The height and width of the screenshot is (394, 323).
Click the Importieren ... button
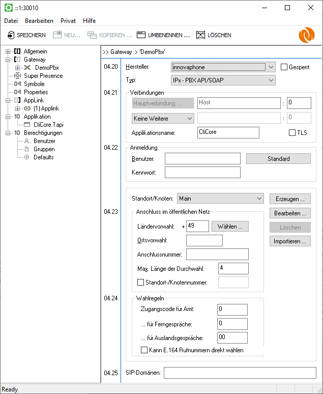tap(290, 241)
